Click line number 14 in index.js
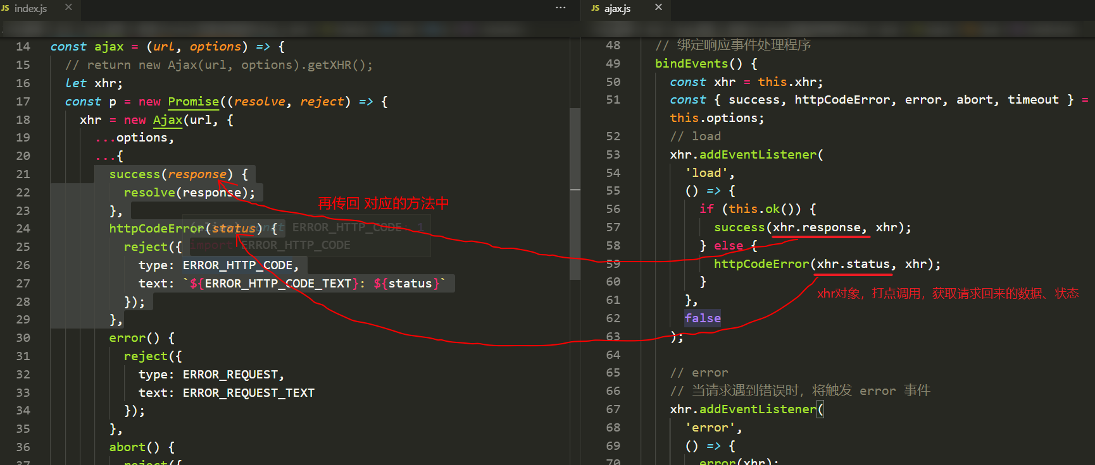 [x=23, y=47]
